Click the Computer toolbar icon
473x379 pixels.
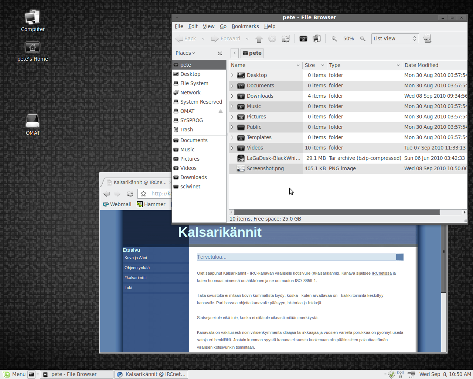[317, 39]
